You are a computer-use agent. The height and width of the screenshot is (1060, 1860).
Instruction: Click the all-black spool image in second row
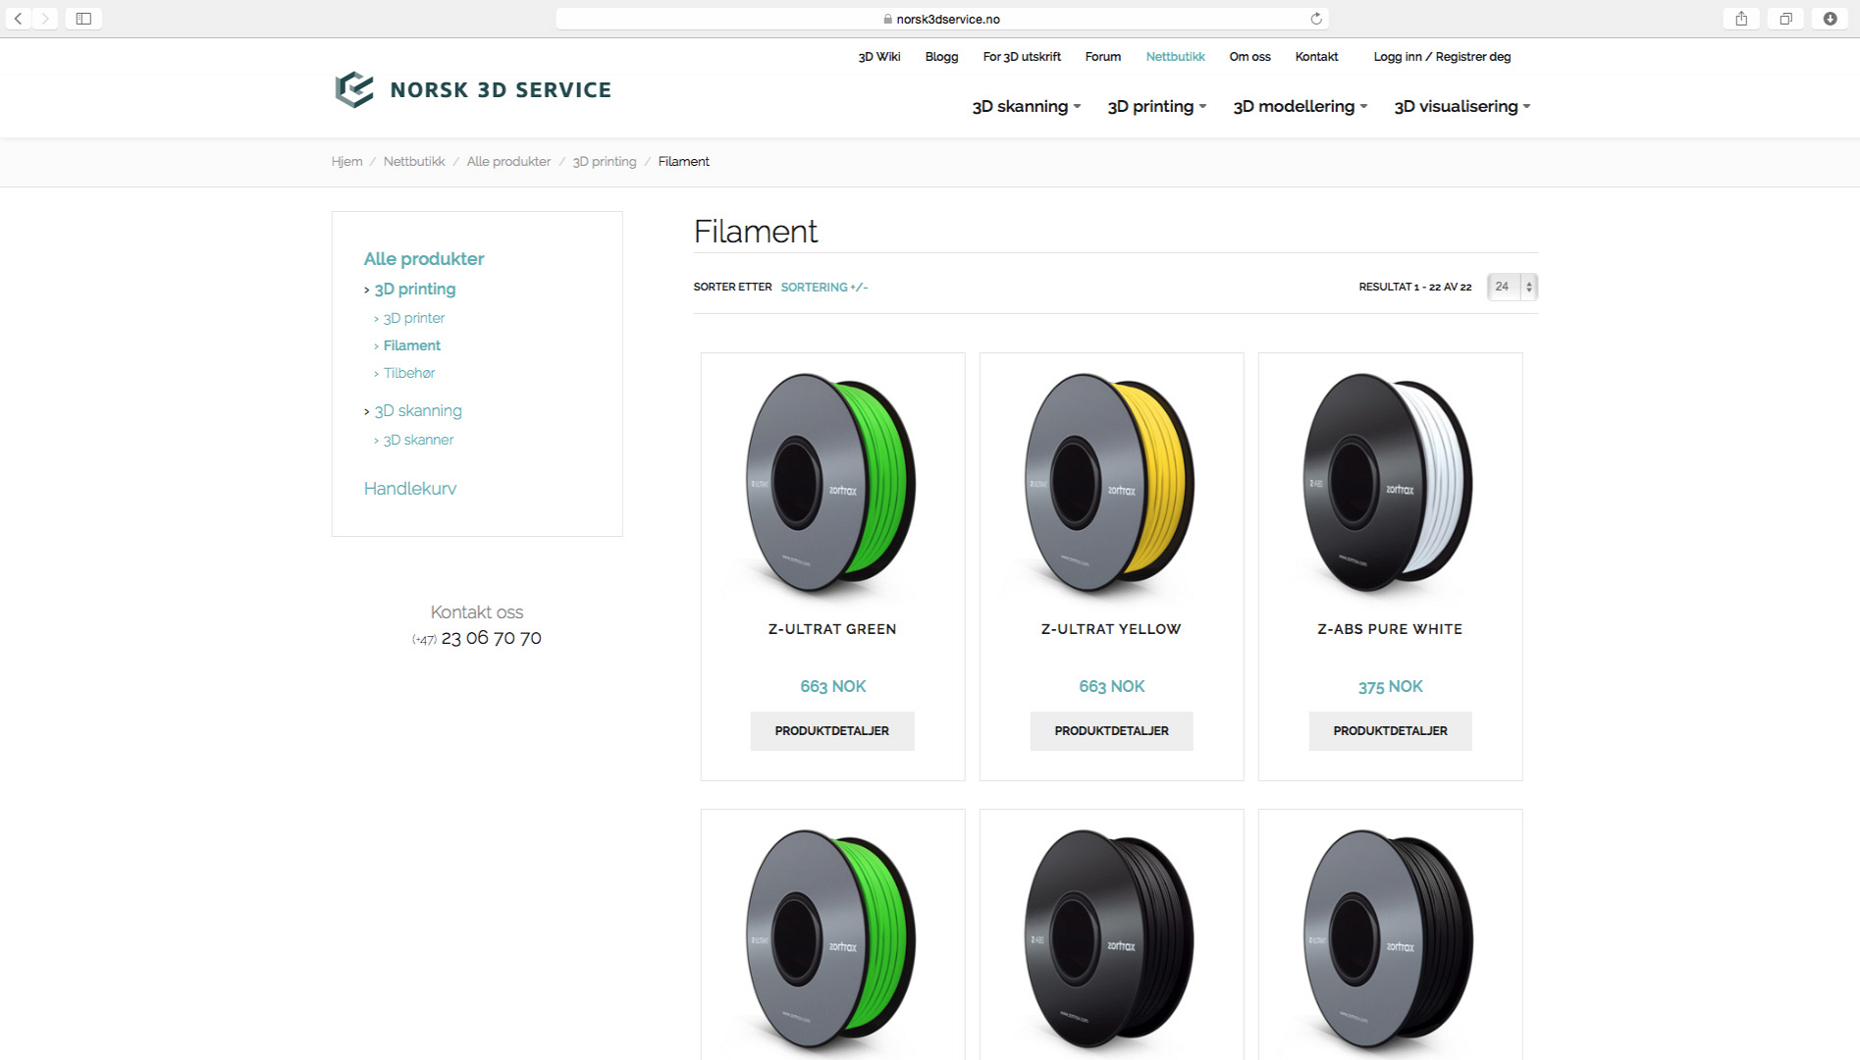(1111, 940)
